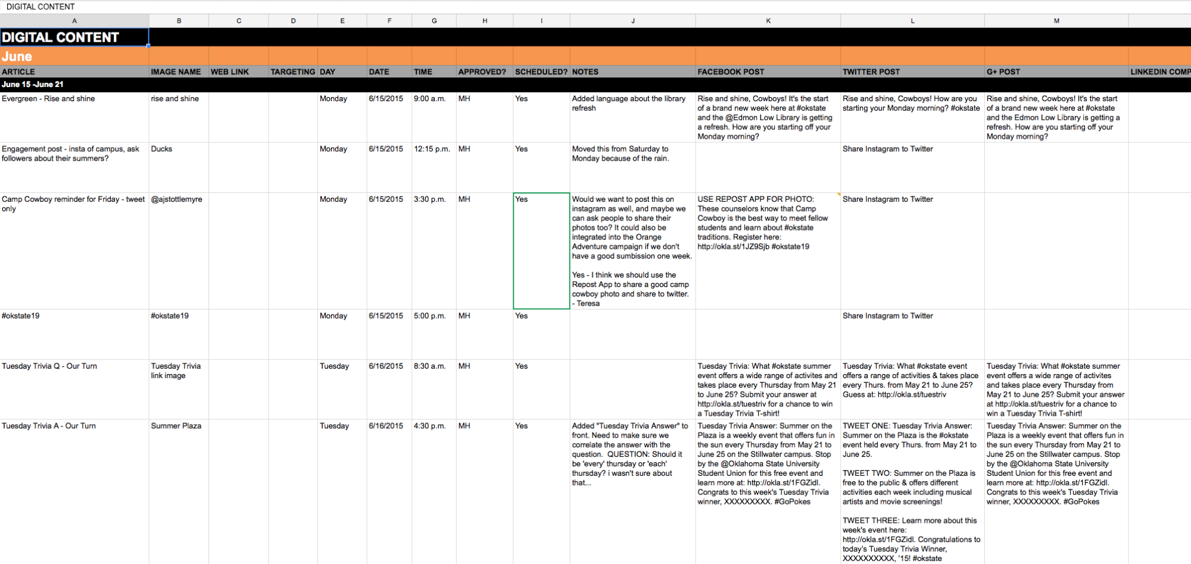Select the 9:00 a.m. time cell

434,117
